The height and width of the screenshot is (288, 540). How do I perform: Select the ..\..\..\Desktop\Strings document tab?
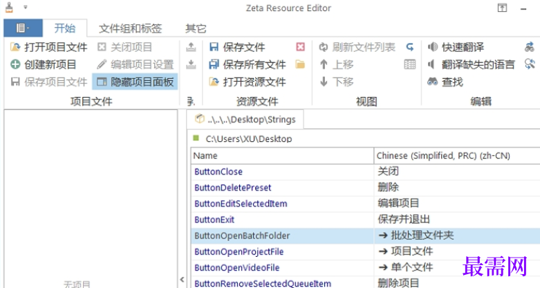coord(245,119)
